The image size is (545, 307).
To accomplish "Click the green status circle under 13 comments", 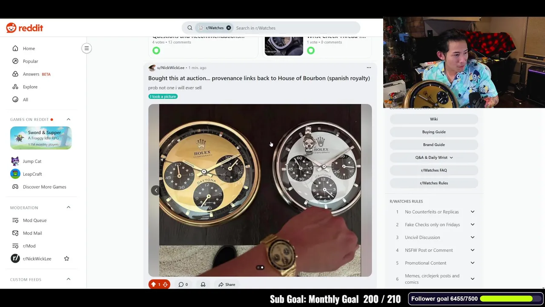I will click(156, 51).
